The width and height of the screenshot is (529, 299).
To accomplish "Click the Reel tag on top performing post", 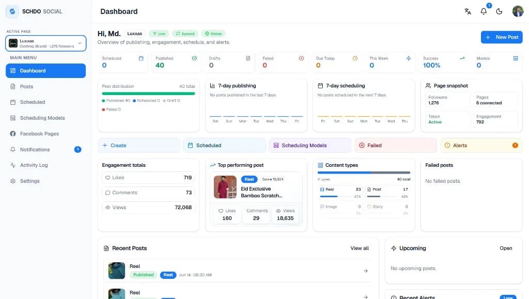I will point(249,179).
